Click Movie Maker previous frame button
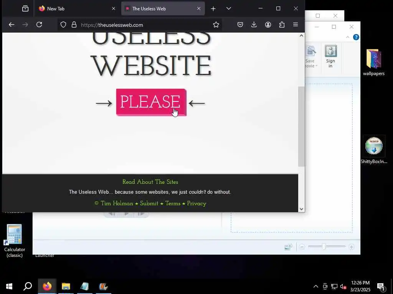The height and width of the screenshot is (294, 393). click(112, 214)
